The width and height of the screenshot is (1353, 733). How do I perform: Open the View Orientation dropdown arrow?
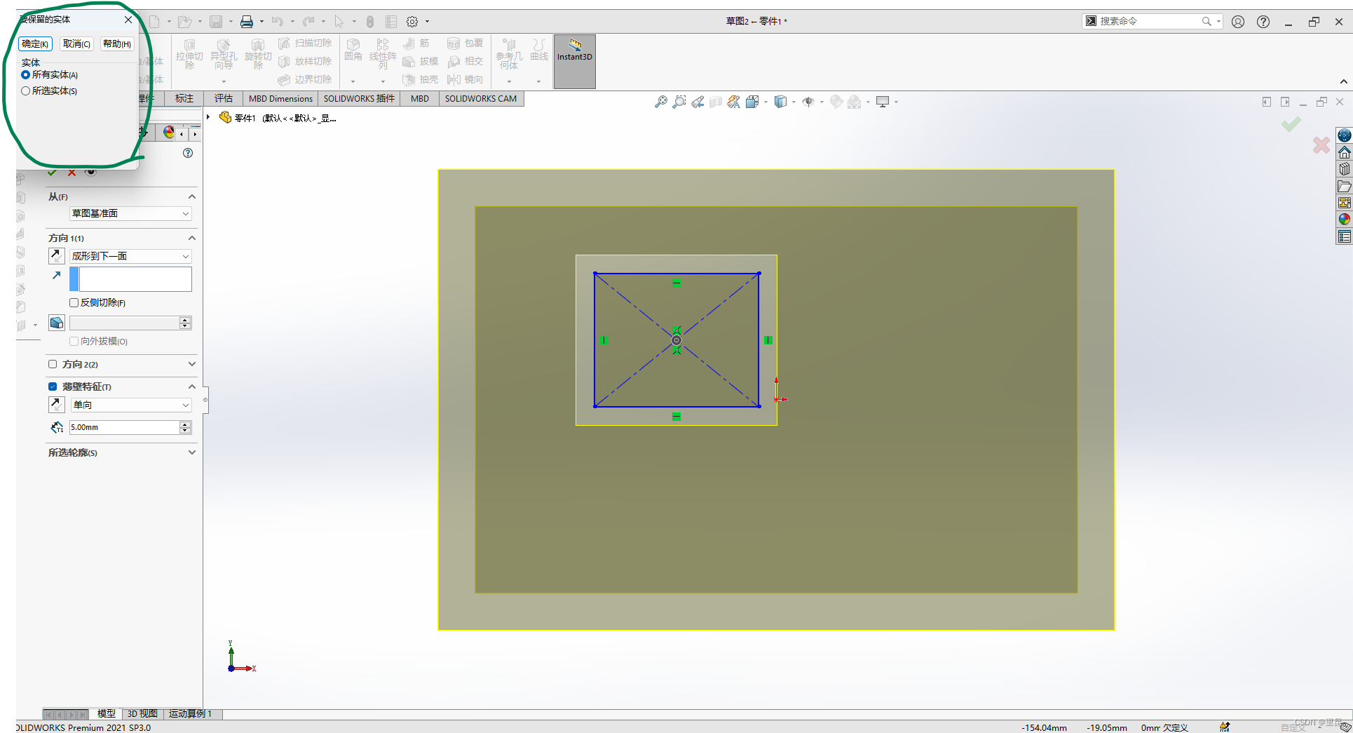click(765, 102)
